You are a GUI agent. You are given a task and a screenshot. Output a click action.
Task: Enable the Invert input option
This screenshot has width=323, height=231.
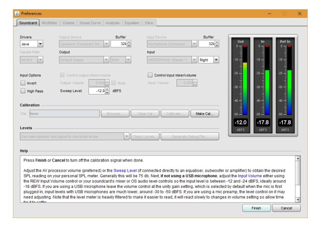click(23, 83)
